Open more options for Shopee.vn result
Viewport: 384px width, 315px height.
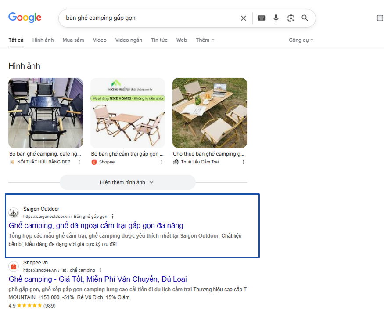pyautogui.click(x=100, y=270)
